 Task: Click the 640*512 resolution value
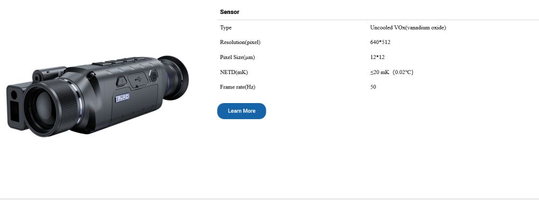coord(380,42)
